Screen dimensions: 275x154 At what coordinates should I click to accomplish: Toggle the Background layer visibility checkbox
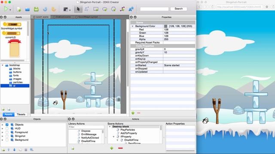click(x=7, y=140)
